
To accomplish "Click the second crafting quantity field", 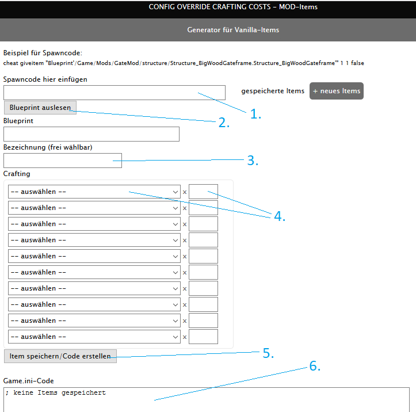I will 203,208.
